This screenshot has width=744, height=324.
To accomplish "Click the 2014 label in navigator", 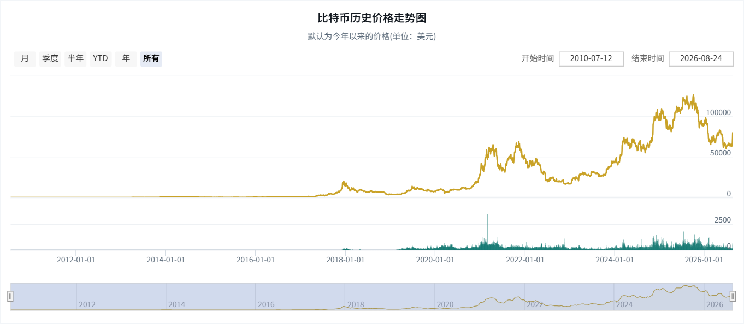I will coord(177,304).
